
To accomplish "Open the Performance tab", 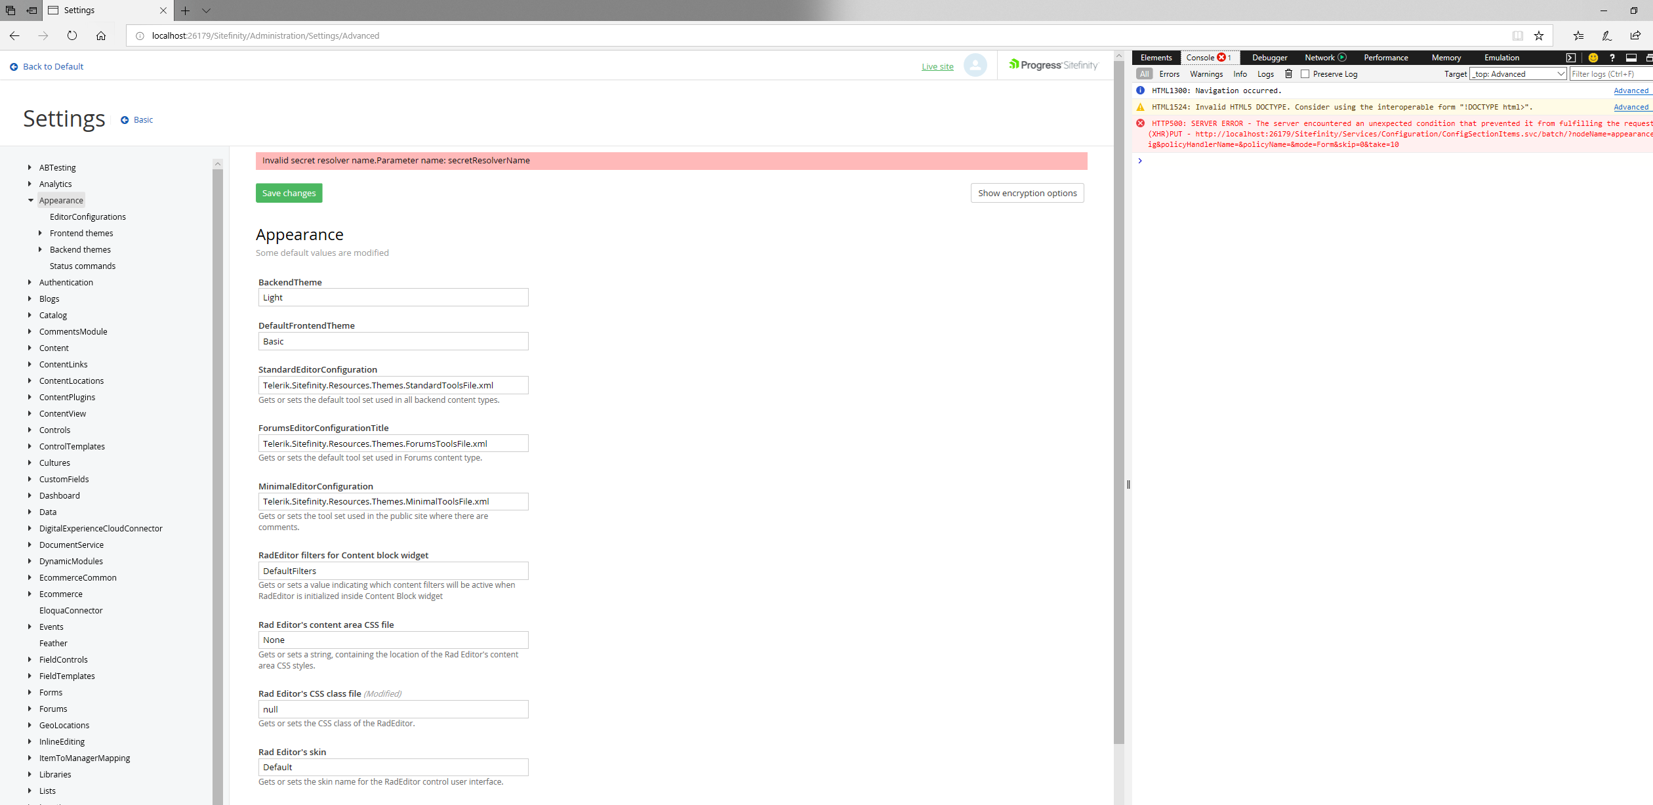I will point(1385,58).
